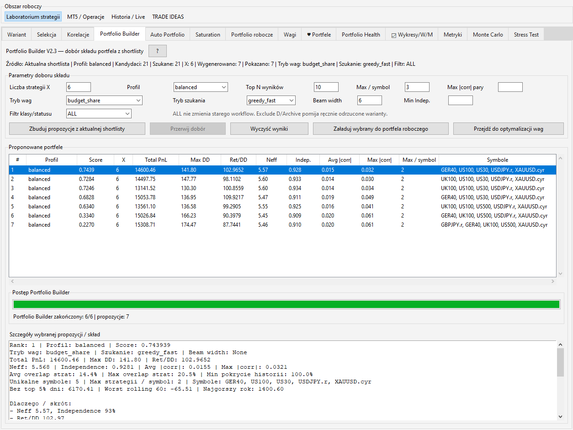The width and height of the screenshot is (573, 430).
Task: Focus the Top N wyników field
Action: pyautogui.click(x=326, y=87)
